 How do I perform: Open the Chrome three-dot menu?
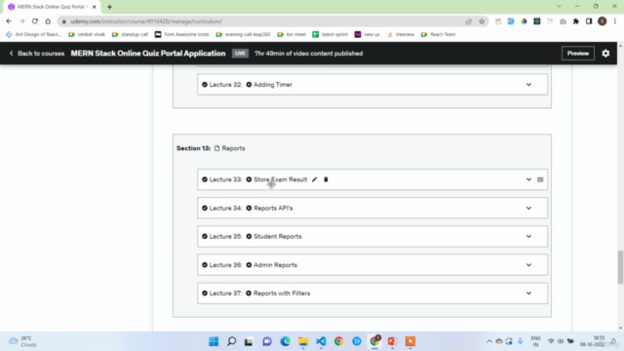(615, 21)
